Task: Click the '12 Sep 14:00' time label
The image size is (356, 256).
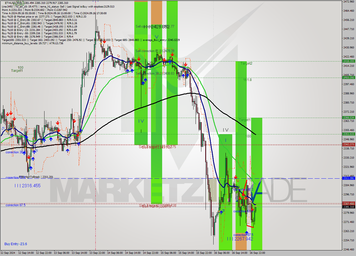Action: [26, 253]
